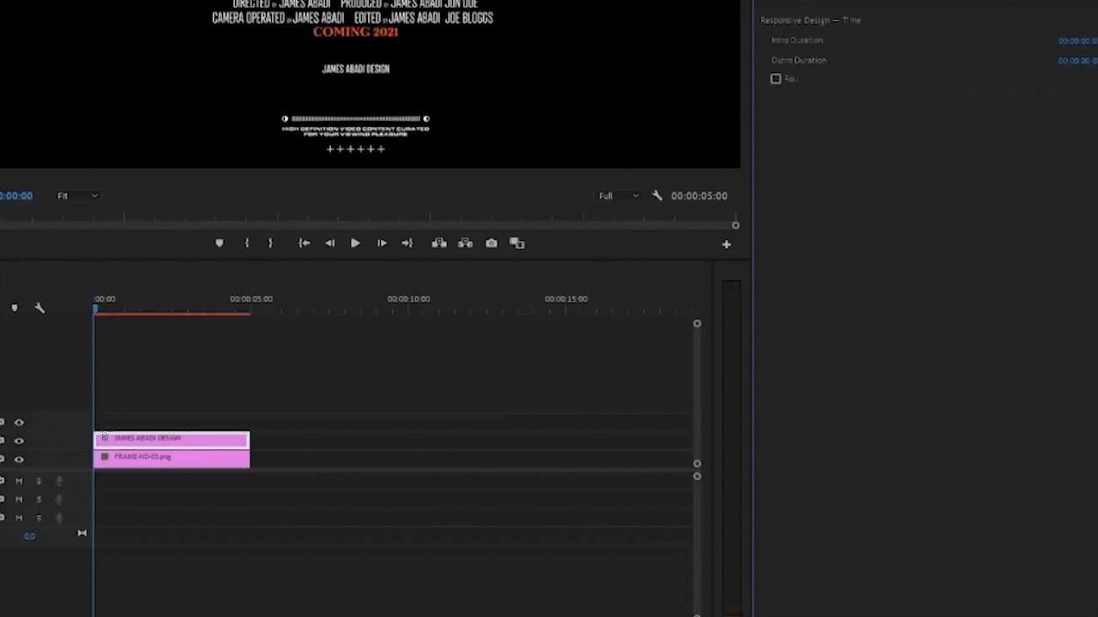Viewport: 1098px width, 617px height.
Task: Toggle eye for FRAME-HD-03.png track
Action: coord(19,459)
